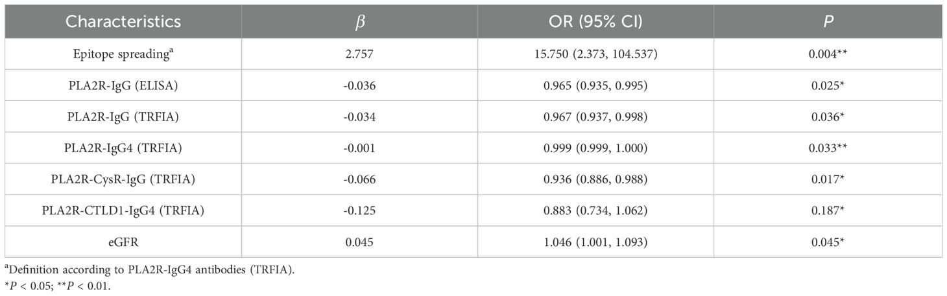Click the β column header

(x=359, y=21)
